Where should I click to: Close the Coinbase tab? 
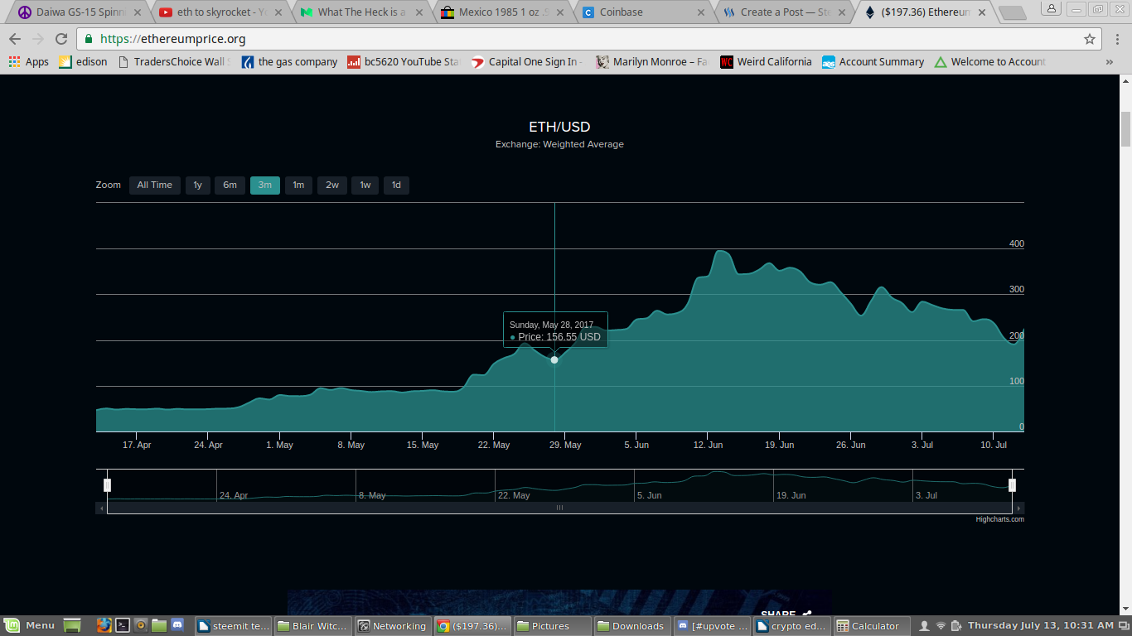[701, 12]
